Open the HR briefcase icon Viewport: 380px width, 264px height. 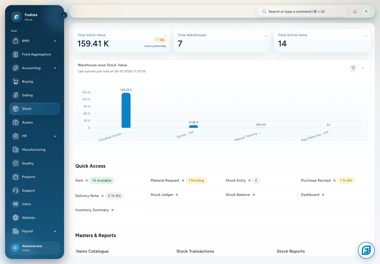point(16,136)
